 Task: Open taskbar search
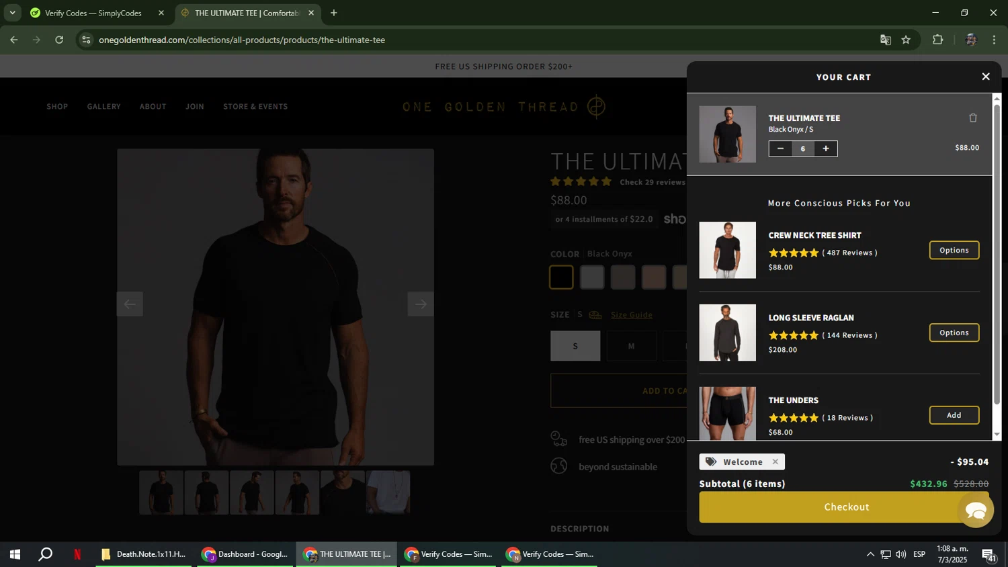pos(45,555)
